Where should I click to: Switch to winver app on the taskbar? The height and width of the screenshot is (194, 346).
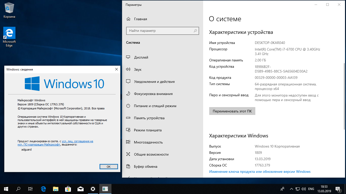[x=105, y=189]
